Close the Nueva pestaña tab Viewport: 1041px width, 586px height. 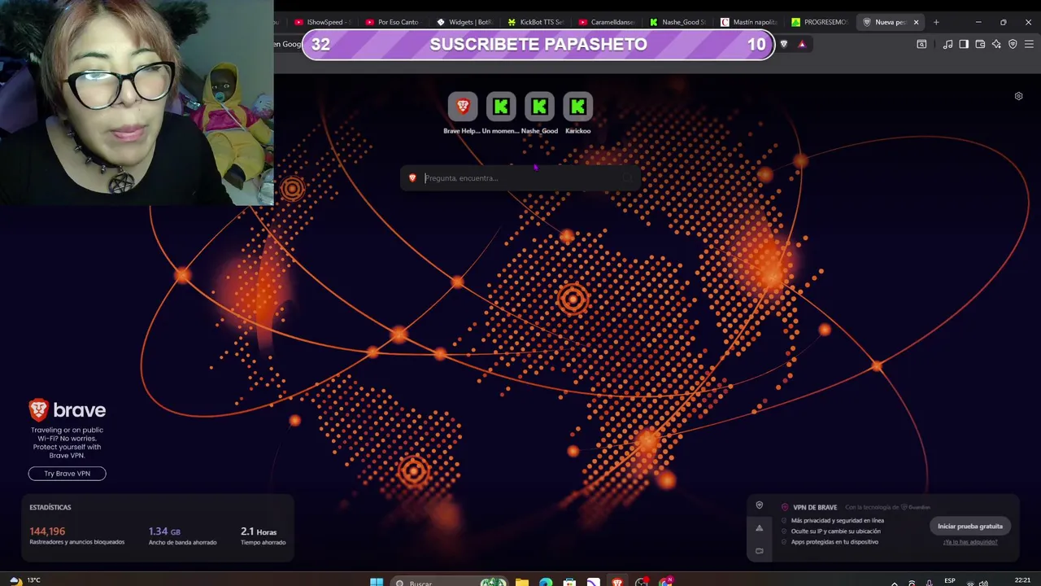[916, 22]
